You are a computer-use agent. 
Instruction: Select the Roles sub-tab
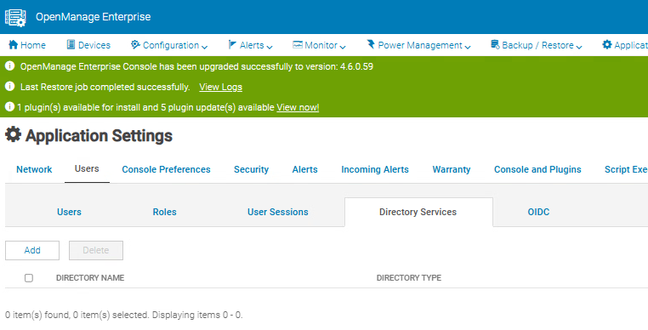[164, 212]
